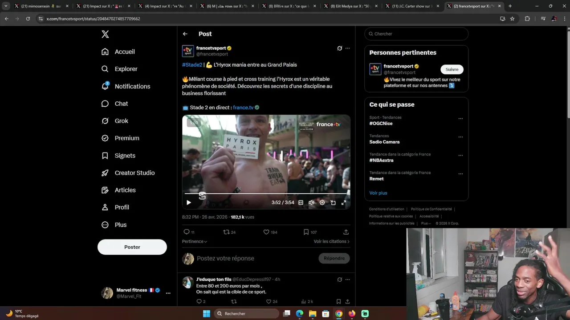
Task: Open Marvel fitness account options menu
Action: (168, 293)
